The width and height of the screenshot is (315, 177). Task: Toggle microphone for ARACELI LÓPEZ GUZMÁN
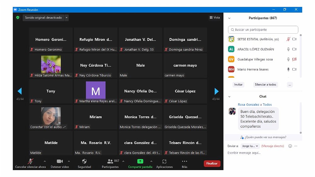[x=288, y=49]
